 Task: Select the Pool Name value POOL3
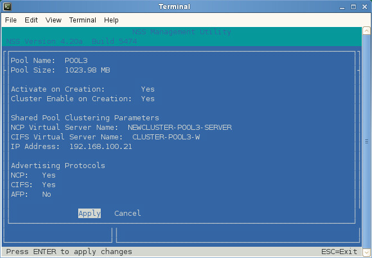click(x=76, y=60)
